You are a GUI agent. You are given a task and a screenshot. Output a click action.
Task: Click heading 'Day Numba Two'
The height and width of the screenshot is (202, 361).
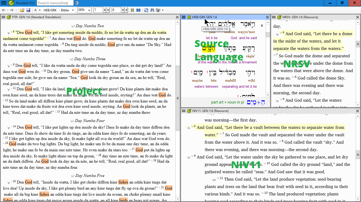[90, 26]
